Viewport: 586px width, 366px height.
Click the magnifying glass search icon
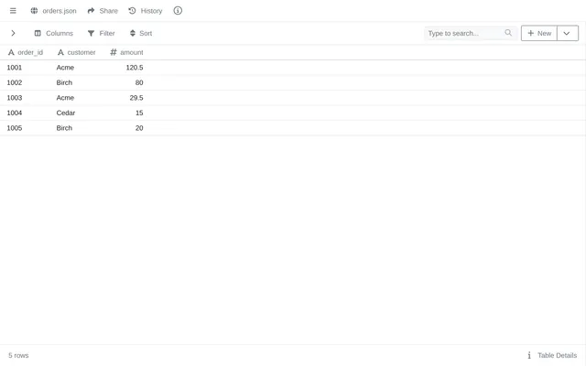coord(508,33)
